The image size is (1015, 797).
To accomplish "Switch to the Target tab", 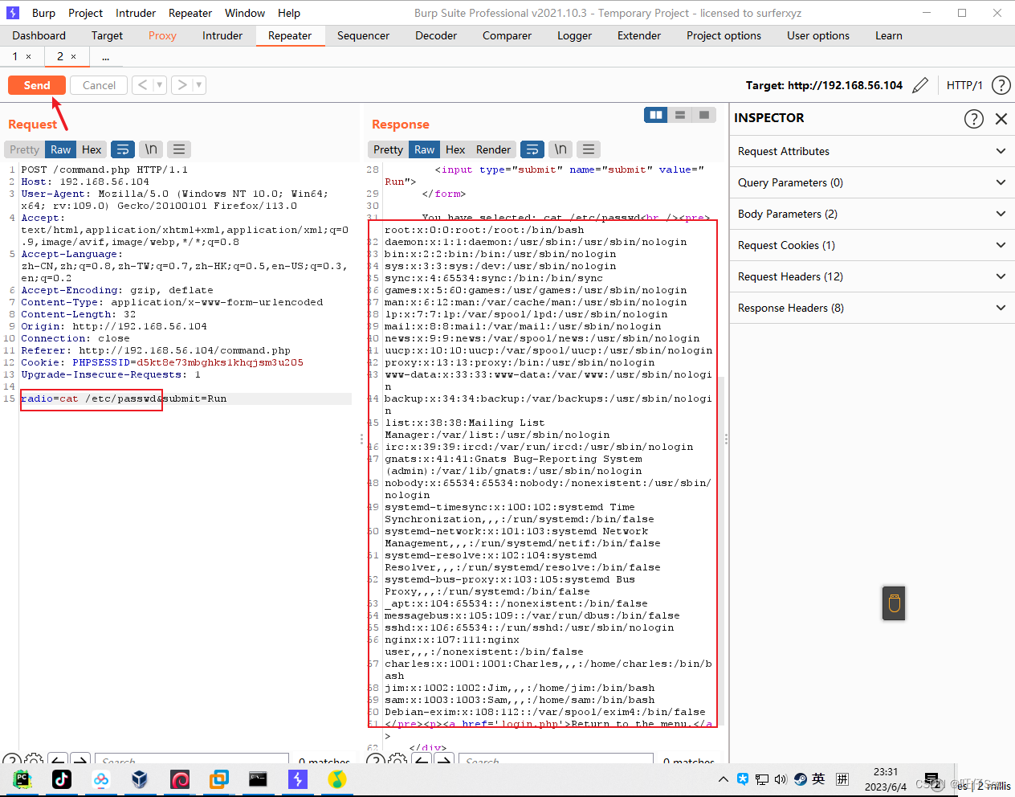I will (x=107, y=35).
